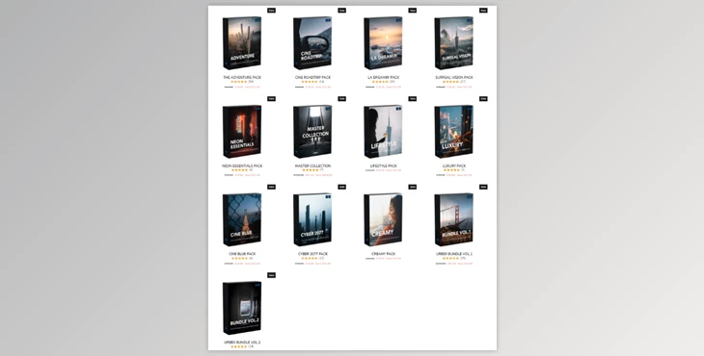This screenshot has width=704, height=356.
Task: Open the Surreal Vision box image
Action: pyautogui.click(x=454, y=43)
